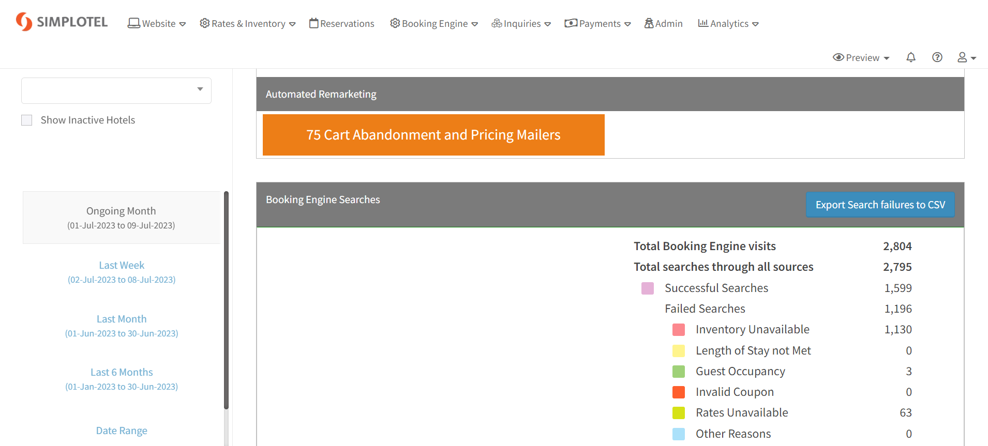
Task: Click the Analytics chart icon
Action: [703, 23]
